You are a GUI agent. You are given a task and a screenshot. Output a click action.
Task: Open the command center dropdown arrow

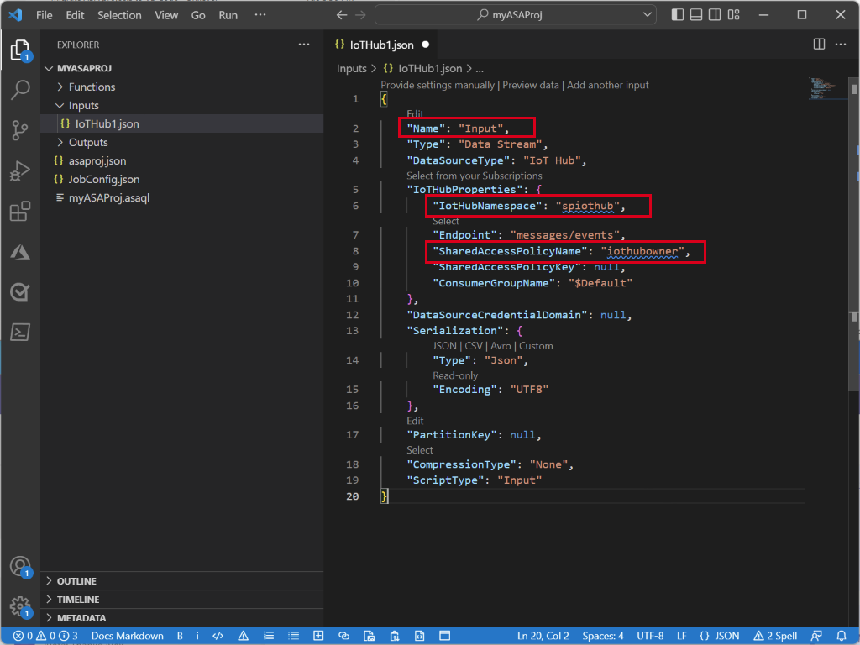(x=648, y=15)
